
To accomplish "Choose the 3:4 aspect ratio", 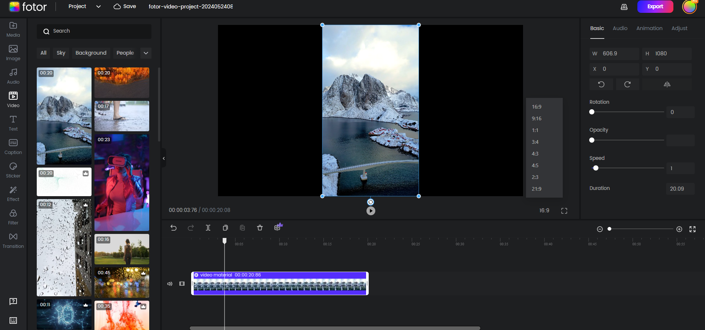I will pyautogui.click(x=544, y=142).
